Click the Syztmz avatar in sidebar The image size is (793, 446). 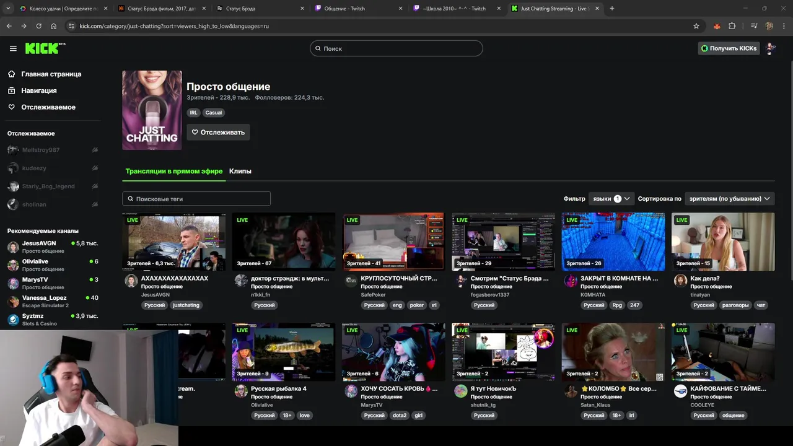click(13, 320)
